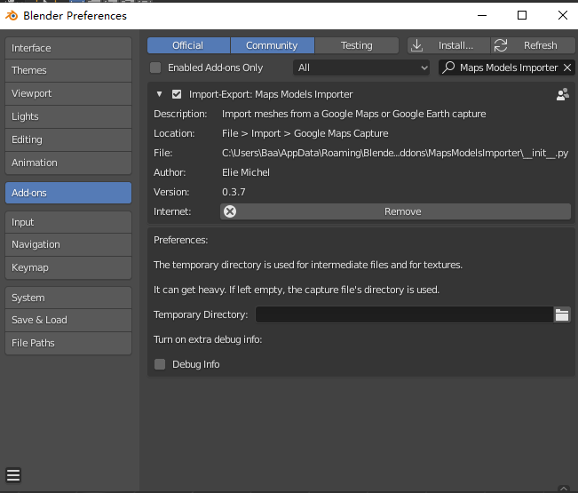
Task: Click the folder browse icon for Temporary Directory
Action: pyautogui.click(x=562, y=314)
